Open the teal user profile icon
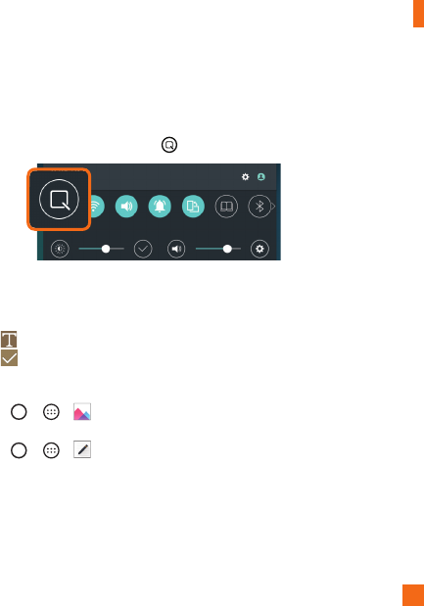424x606 pixels. (261, 177)
